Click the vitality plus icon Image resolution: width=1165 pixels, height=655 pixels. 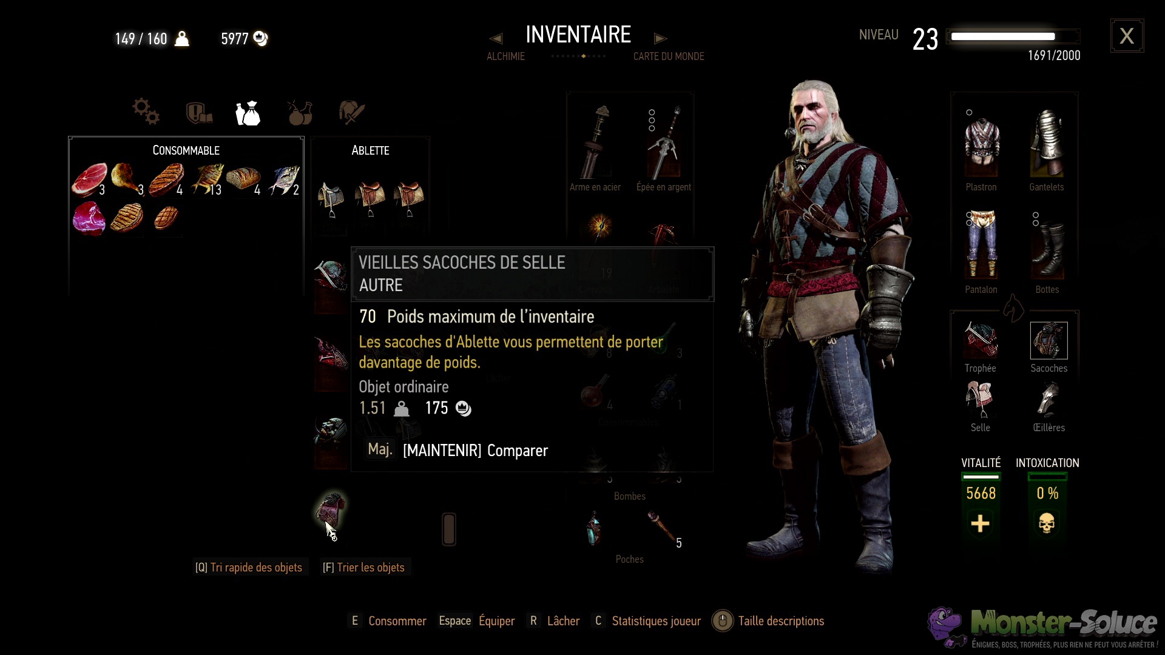(x=981, y=523)
